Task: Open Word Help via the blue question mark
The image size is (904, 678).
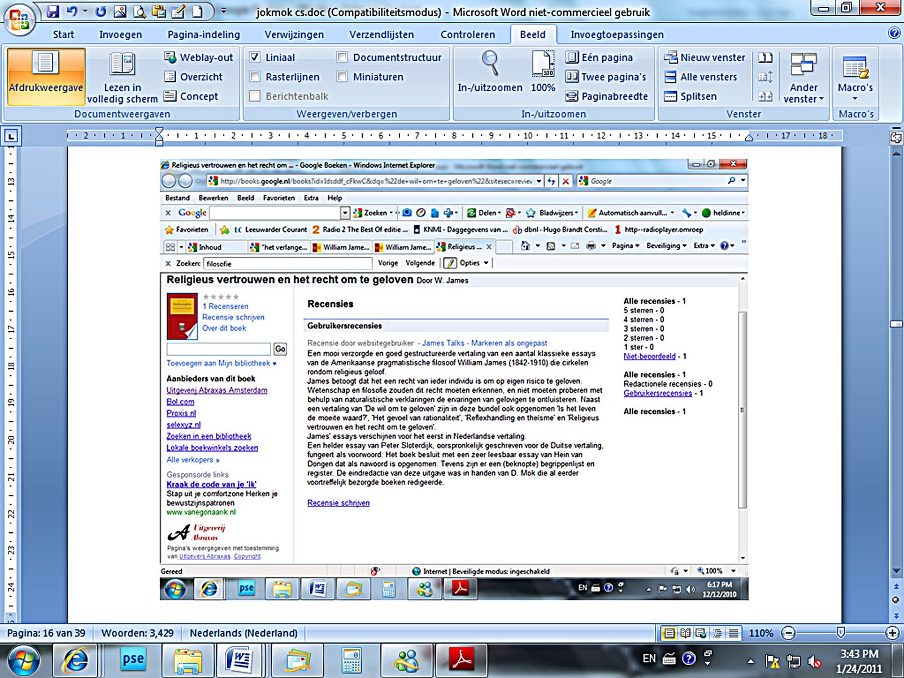Action: (x=894, y=33)
